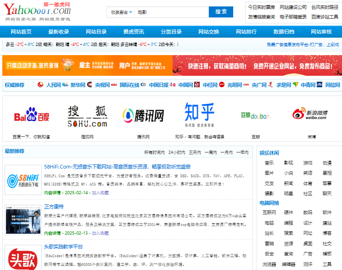Focus the search box containing 电影
This screenshot has width=342, height=270.
171,12
